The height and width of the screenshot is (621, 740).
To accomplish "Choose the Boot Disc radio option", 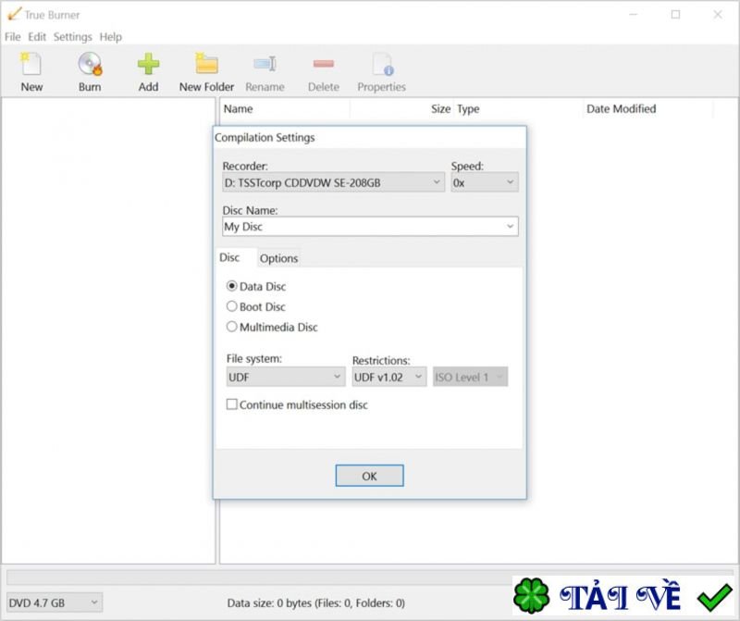I will (x=232, y=306).
